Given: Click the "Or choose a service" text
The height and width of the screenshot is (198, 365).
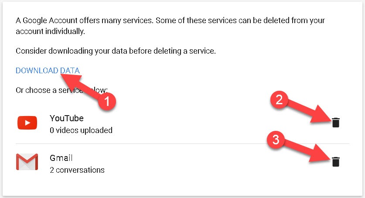Looking at the screenshot, I should click(x=44, y=91).
